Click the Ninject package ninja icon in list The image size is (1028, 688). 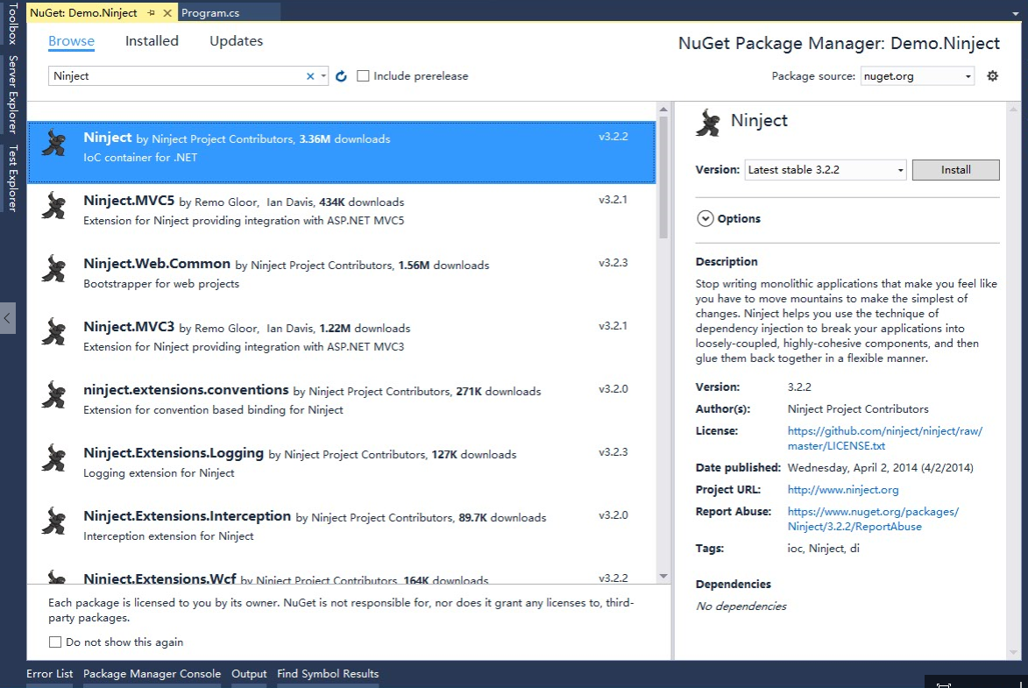point(54,142)
